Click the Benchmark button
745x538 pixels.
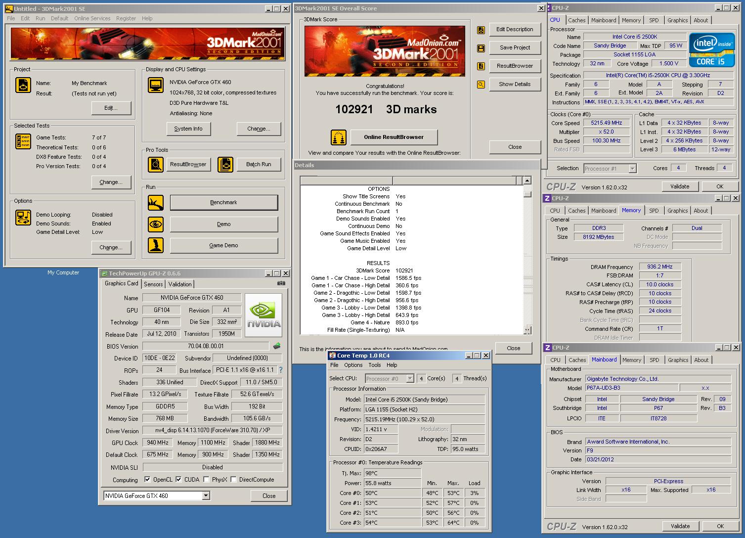[224, 202]
